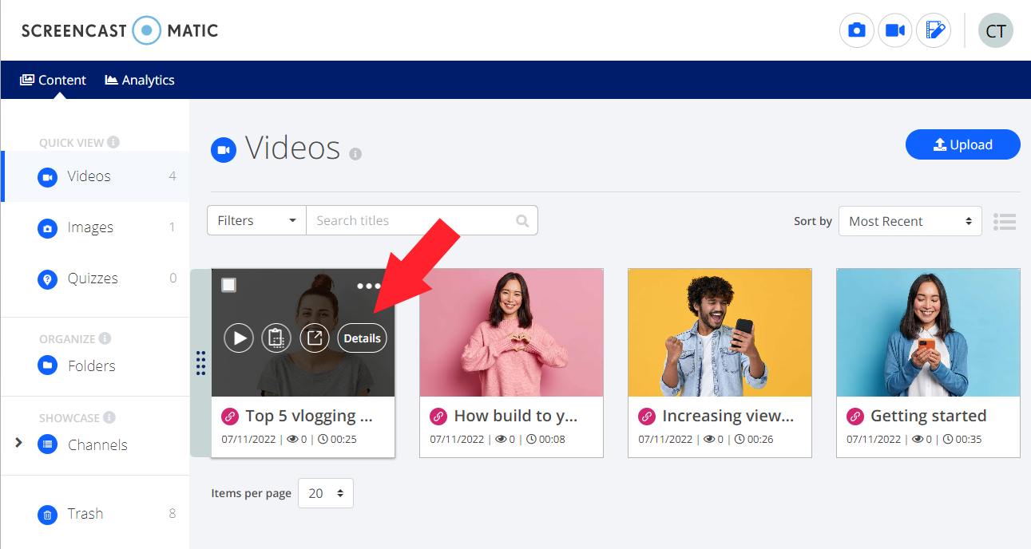Open the Sort by Most Recent dropdown
1031x549 pixels.
coord(910,221)
